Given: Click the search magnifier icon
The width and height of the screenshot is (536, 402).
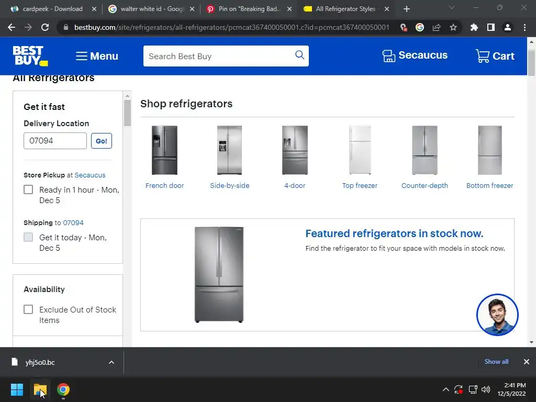Looking at the screenshot, I should pos(299,55).
